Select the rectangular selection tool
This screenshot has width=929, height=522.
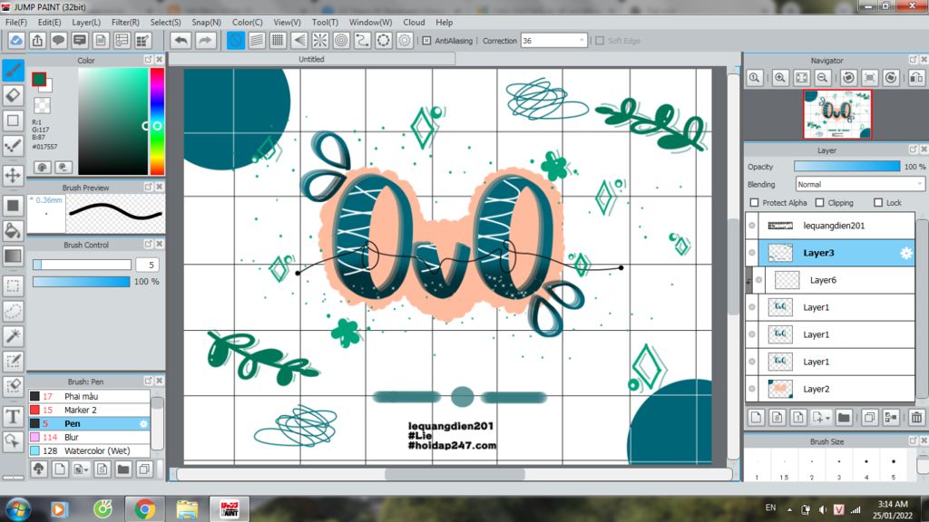click(x=13, y=285)
